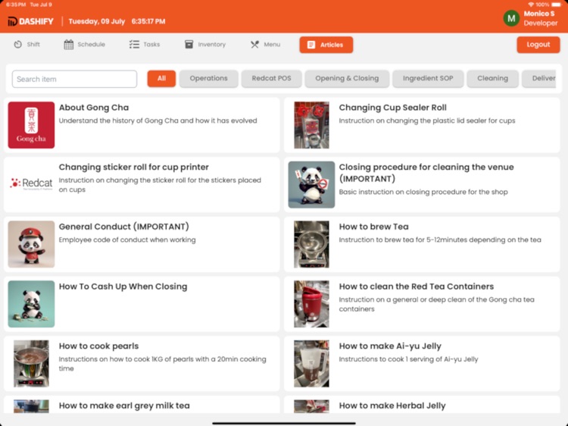Screen dimensions: 568x426
Task: Tap the Wi-Fi icon in status bar
Action: pos(531,5)
